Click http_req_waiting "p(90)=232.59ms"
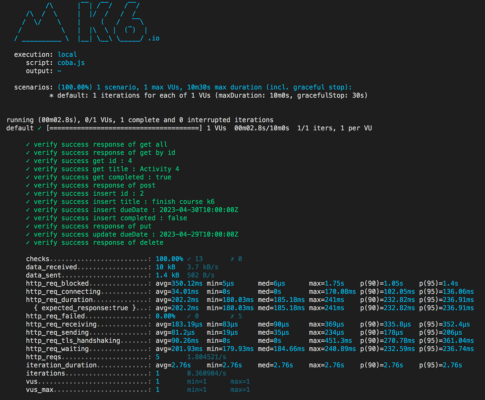The height and width of the screenshot is (400, 485). [388, 349]
